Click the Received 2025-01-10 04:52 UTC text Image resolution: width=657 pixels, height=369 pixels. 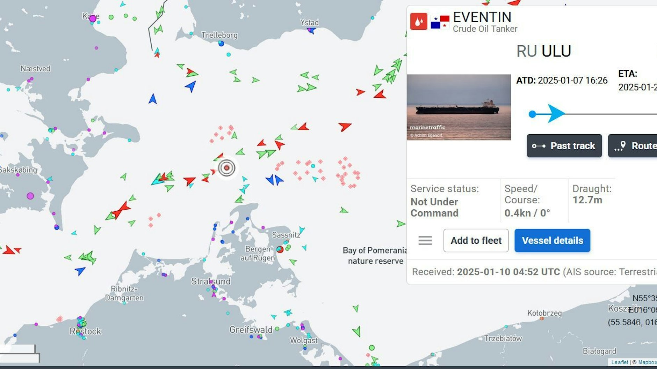pyautogui.click(x=486, y=272)
